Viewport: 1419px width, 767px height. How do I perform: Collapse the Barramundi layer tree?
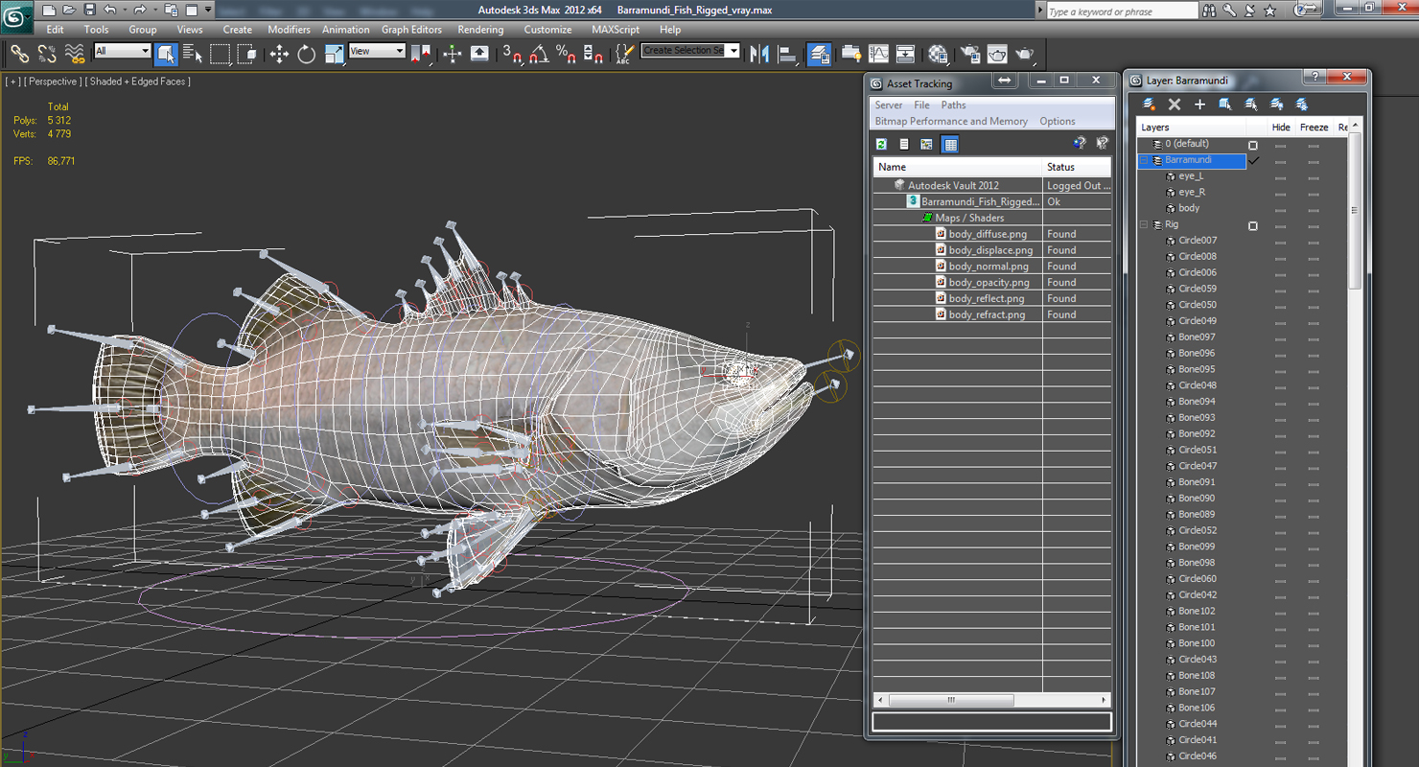(1143, 160)
